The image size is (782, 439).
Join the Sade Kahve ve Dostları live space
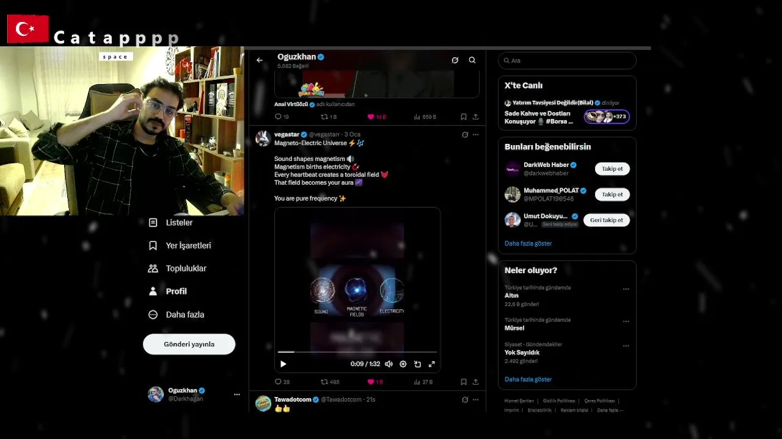click(x=538, y=118)
